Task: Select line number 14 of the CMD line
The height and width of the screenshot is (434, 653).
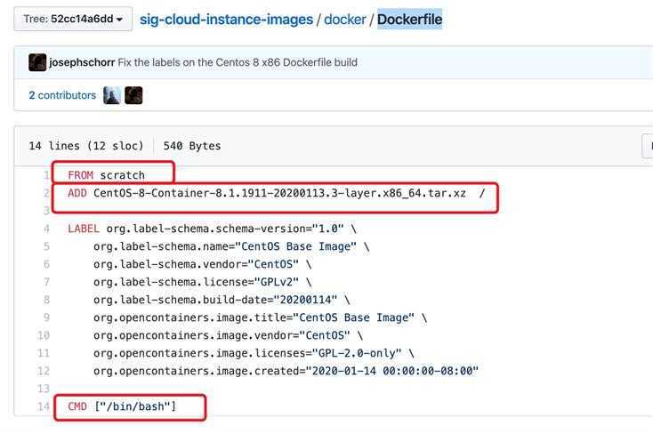Action: (x=44, y=406)
